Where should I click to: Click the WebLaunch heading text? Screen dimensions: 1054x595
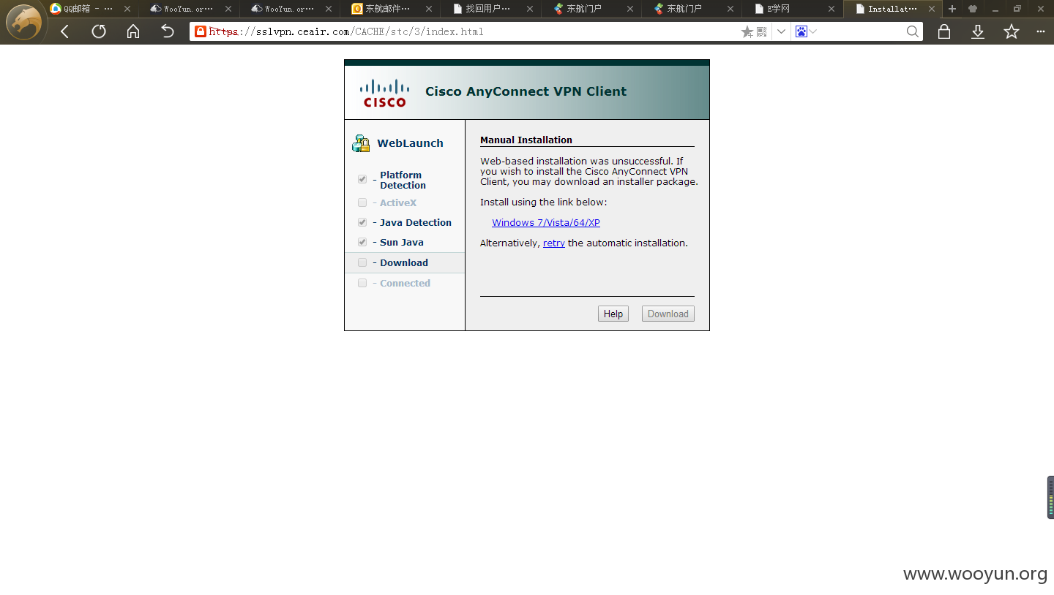click(x=410, y=143)
